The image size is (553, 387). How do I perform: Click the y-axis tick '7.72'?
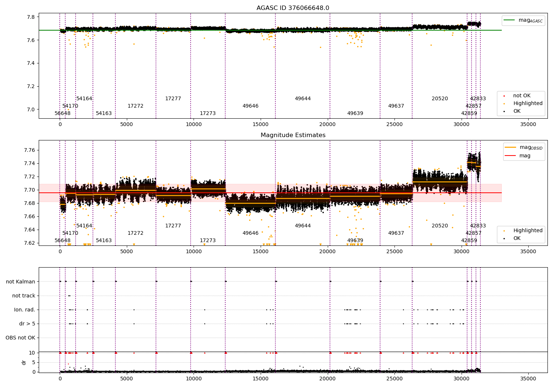click(29, 177)
